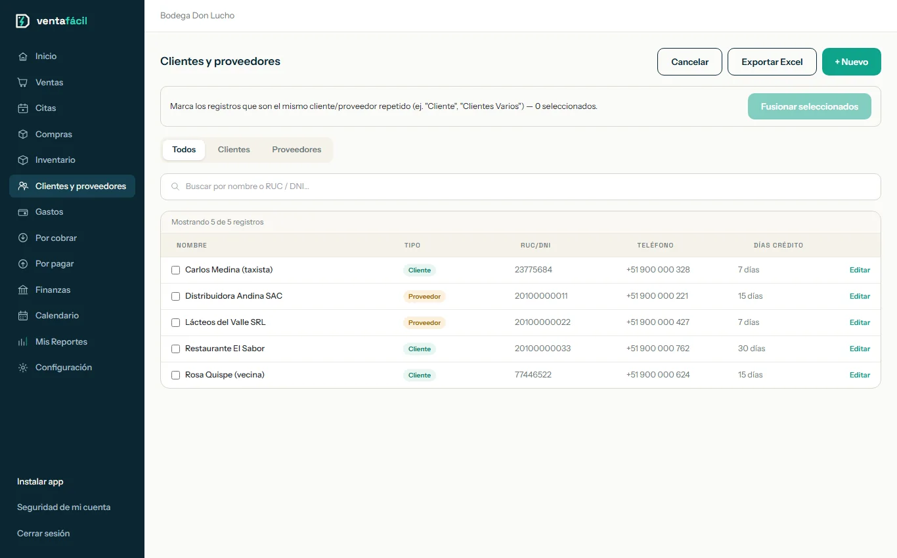This screenshot has height=558, width=897.
Task: Click the ventafácil logo icon
Action: tap(22, 21)
